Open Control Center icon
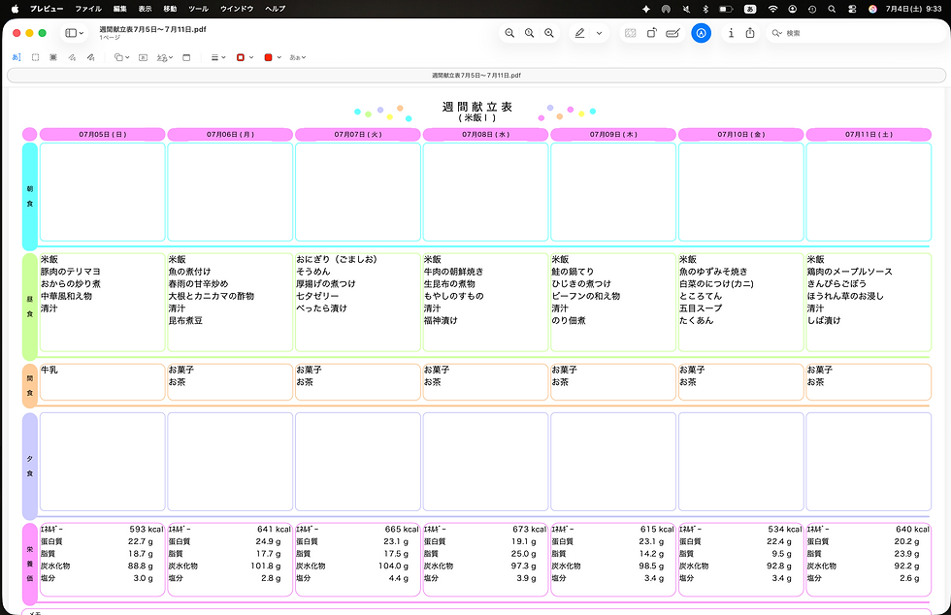Viewport: 951px width, 615px height. [x=852, y=9]
